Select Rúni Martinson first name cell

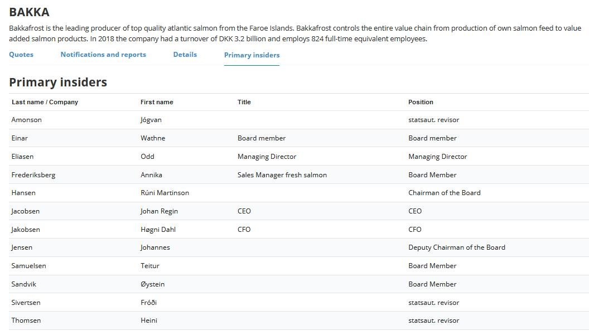pos(165,193)
